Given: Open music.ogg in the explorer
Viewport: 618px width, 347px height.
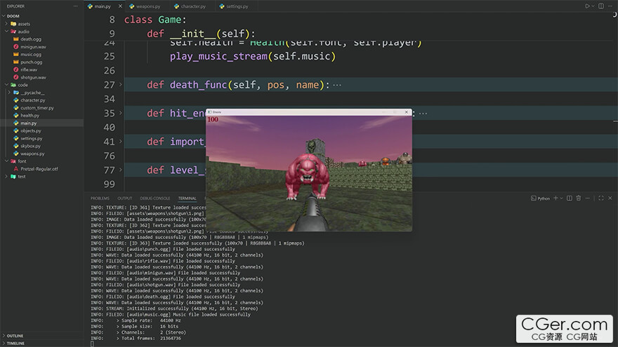Looking at the screenshot, I should pos(31,54).
